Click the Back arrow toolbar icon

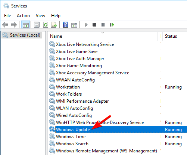pyautogui.click(x=5, y=25)
